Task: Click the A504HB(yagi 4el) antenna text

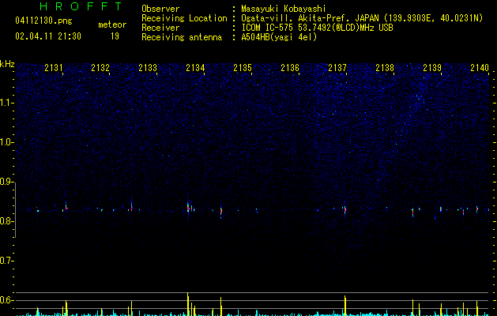Action: pos(279,37)
